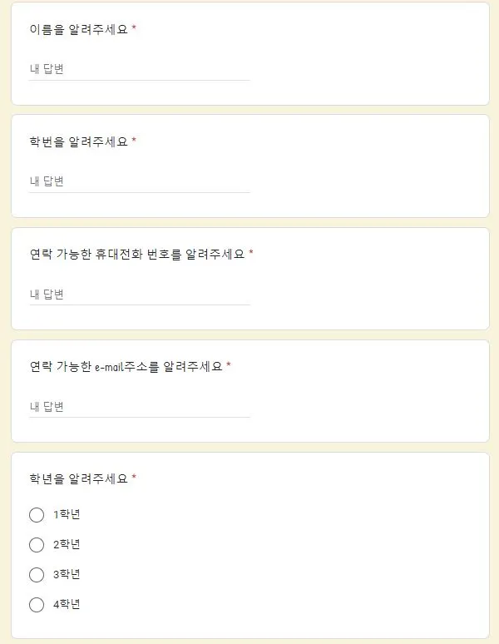
Task: Click the answer field under 이름을 알려주세요
Action: (x=140, y=69)
